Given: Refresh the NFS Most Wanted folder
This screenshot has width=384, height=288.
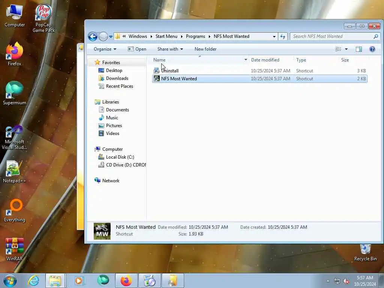Looking at the screenshot, I should [x=283, y=36].
